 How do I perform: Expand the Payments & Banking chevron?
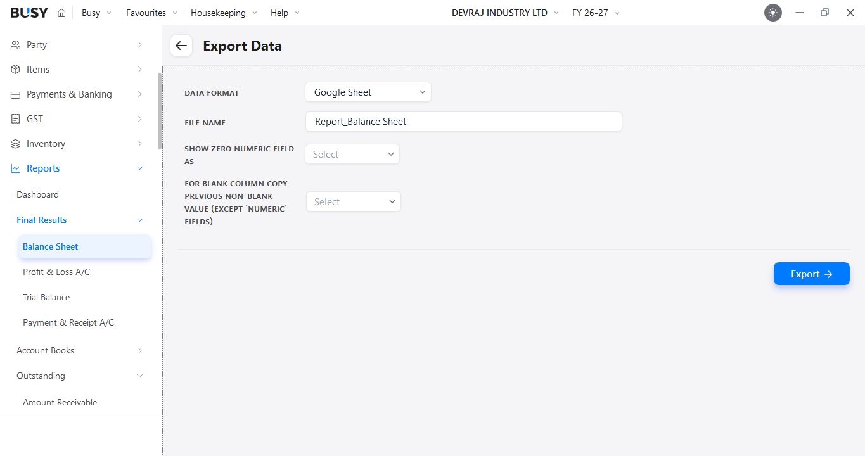click(139, 94)
